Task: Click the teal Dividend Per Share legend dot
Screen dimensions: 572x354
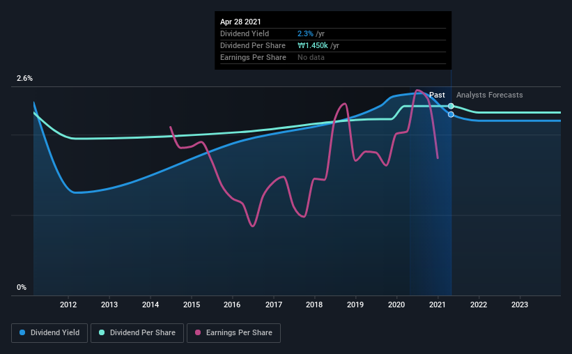Action: click(x=102, y=332)
